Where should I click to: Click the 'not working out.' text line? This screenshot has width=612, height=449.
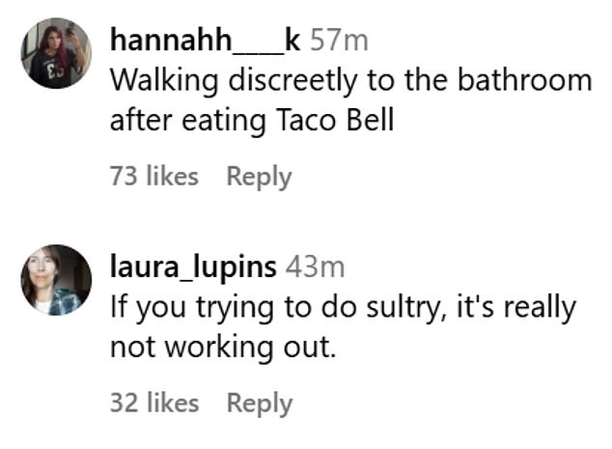223,348
